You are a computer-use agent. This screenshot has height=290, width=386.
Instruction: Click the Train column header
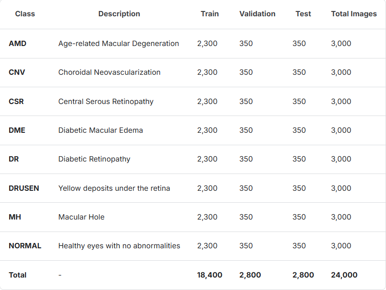pos(209,14)
